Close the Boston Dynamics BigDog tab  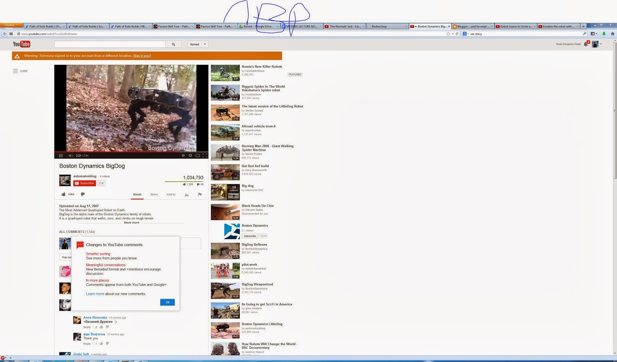coord(449,27)
